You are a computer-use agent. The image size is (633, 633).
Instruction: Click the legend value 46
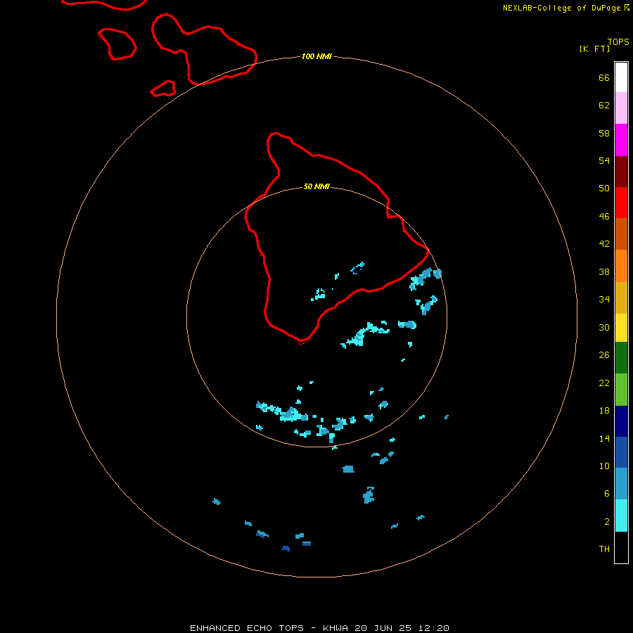[604, 216]
